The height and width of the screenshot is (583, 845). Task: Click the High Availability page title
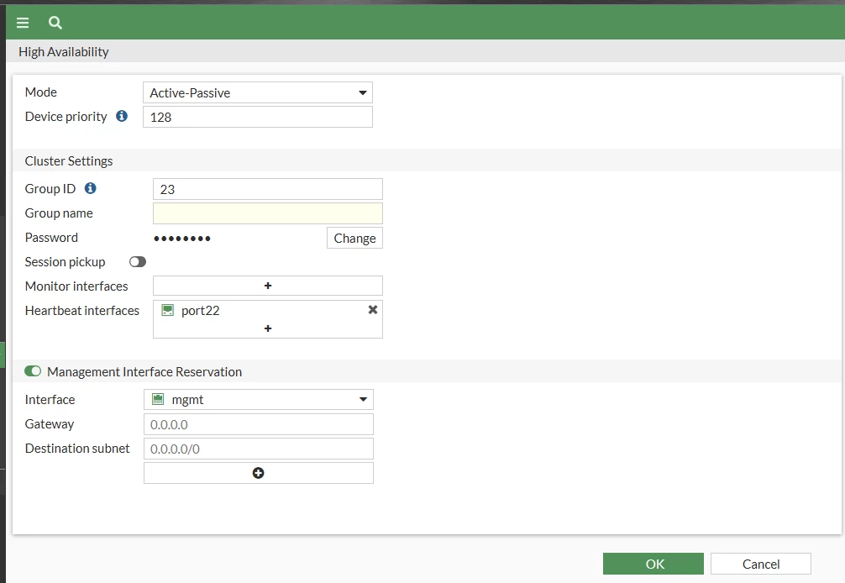[64, 52]
